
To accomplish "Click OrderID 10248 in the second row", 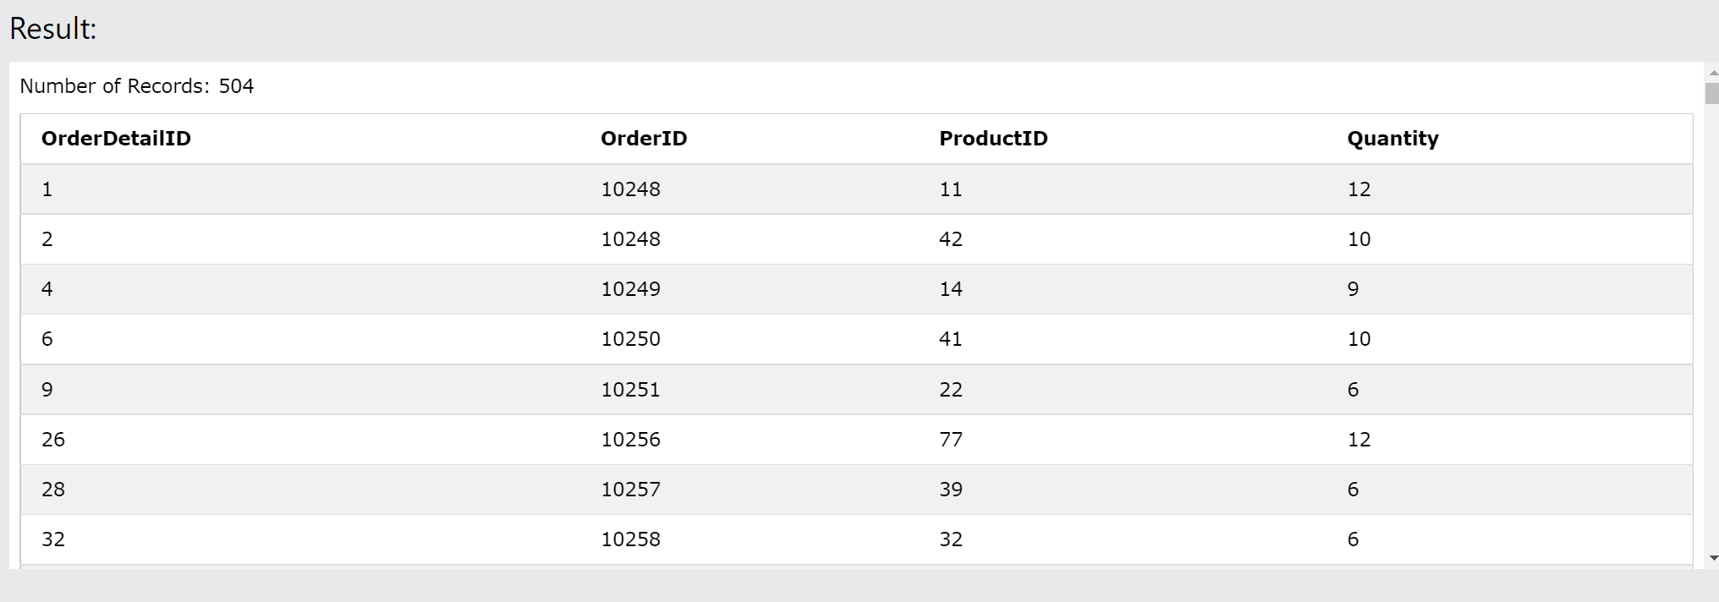I will pos(630,239).
